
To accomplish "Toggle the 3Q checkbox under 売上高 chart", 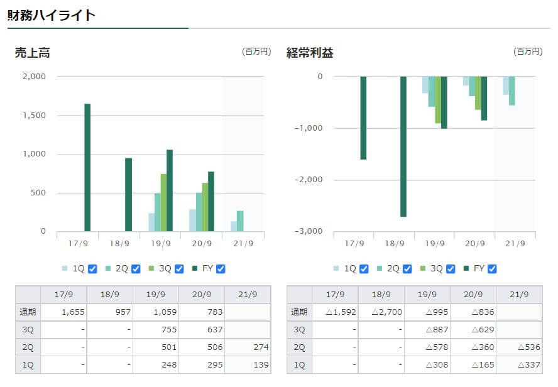I will (179, 269).
